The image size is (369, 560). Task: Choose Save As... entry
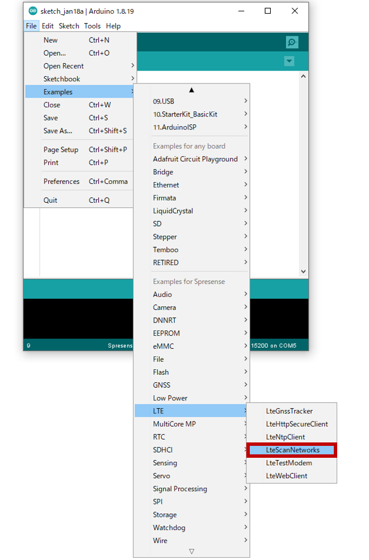[80, 131]
